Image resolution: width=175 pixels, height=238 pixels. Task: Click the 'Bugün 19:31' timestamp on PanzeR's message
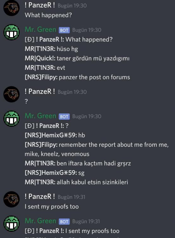pos(72,197)
